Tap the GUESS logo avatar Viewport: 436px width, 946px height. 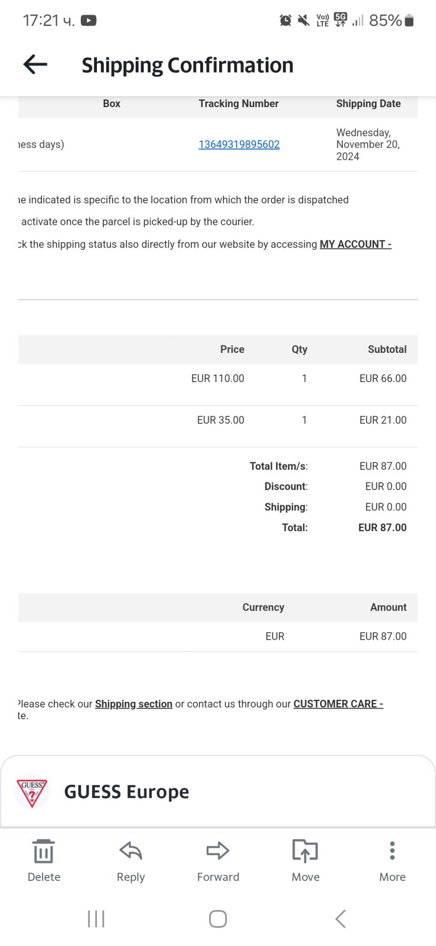[32, 791]
